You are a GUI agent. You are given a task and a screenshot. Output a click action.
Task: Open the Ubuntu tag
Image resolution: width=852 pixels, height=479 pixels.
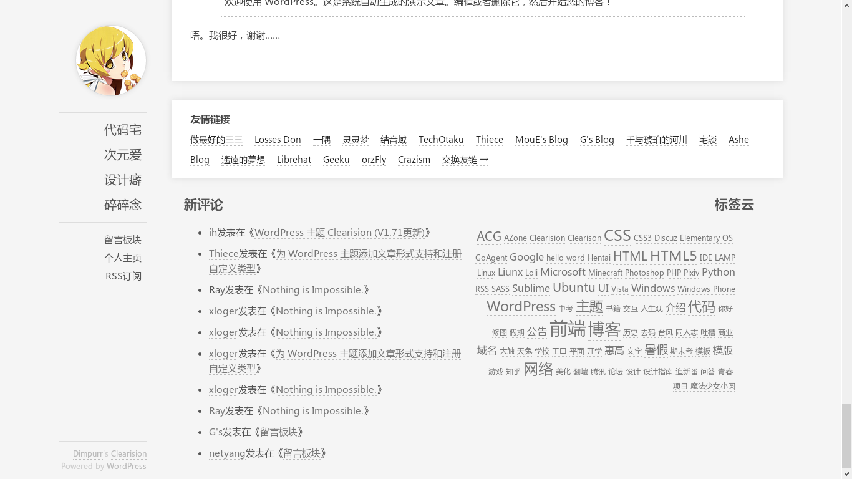pyautogui.click(x=574, y=288)
